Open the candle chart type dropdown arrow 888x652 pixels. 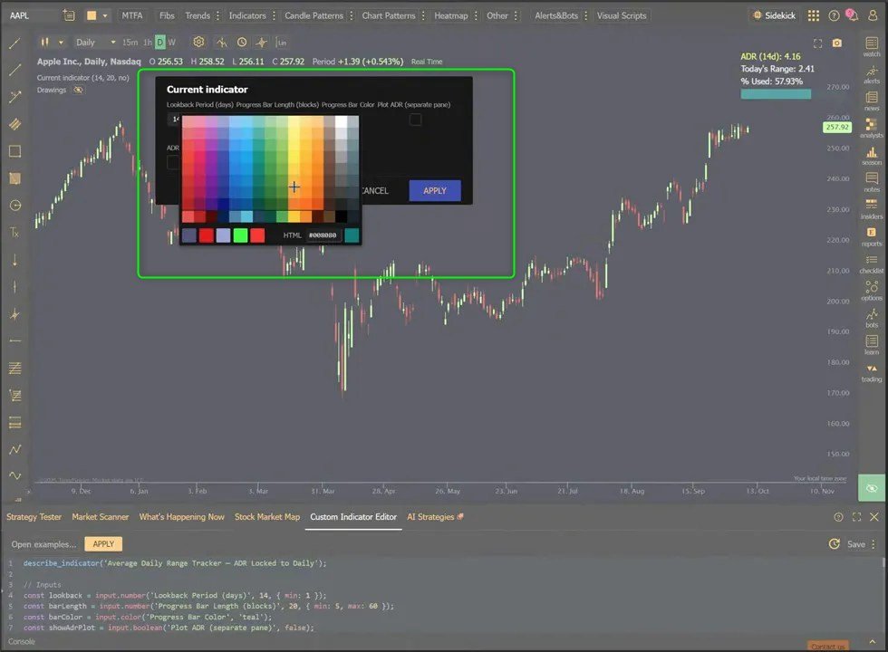[x=61, y=43]
